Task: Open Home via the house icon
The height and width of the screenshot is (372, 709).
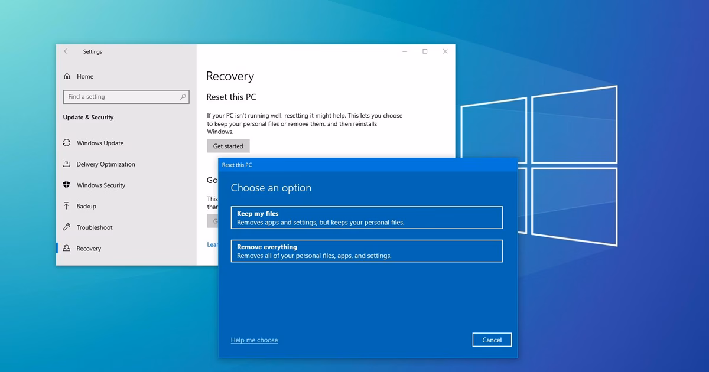Action: tap(67, 76)
